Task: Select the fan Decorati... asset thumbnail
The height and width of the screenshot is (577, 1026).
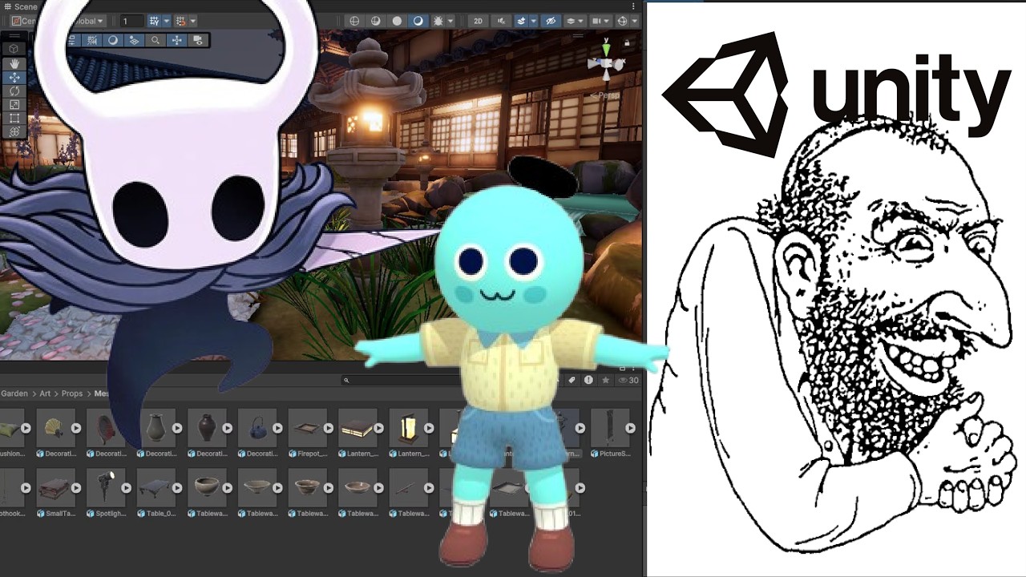Action: click(55, 428)
